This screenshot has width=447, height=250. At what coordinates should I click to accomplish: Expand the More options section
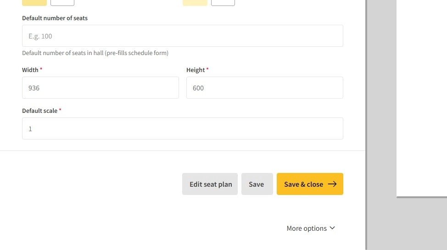tap(311, 228)
